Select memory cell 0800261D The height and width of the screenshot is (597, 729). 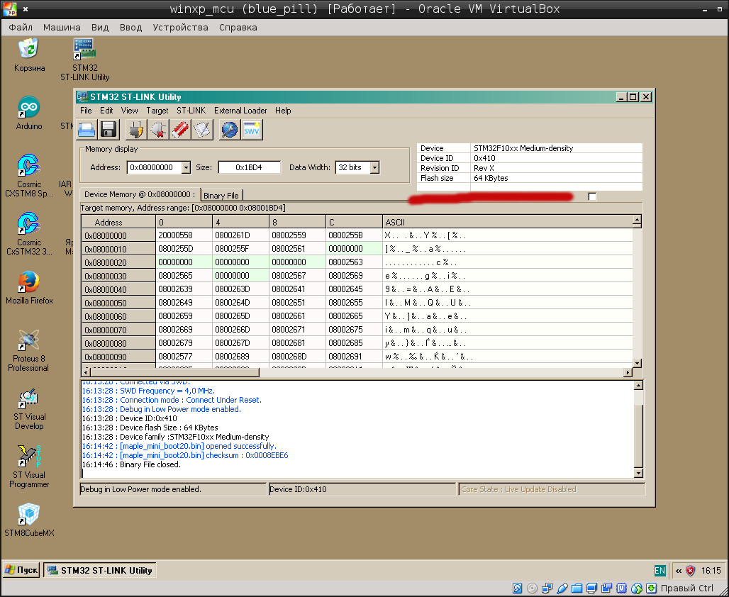241,235
